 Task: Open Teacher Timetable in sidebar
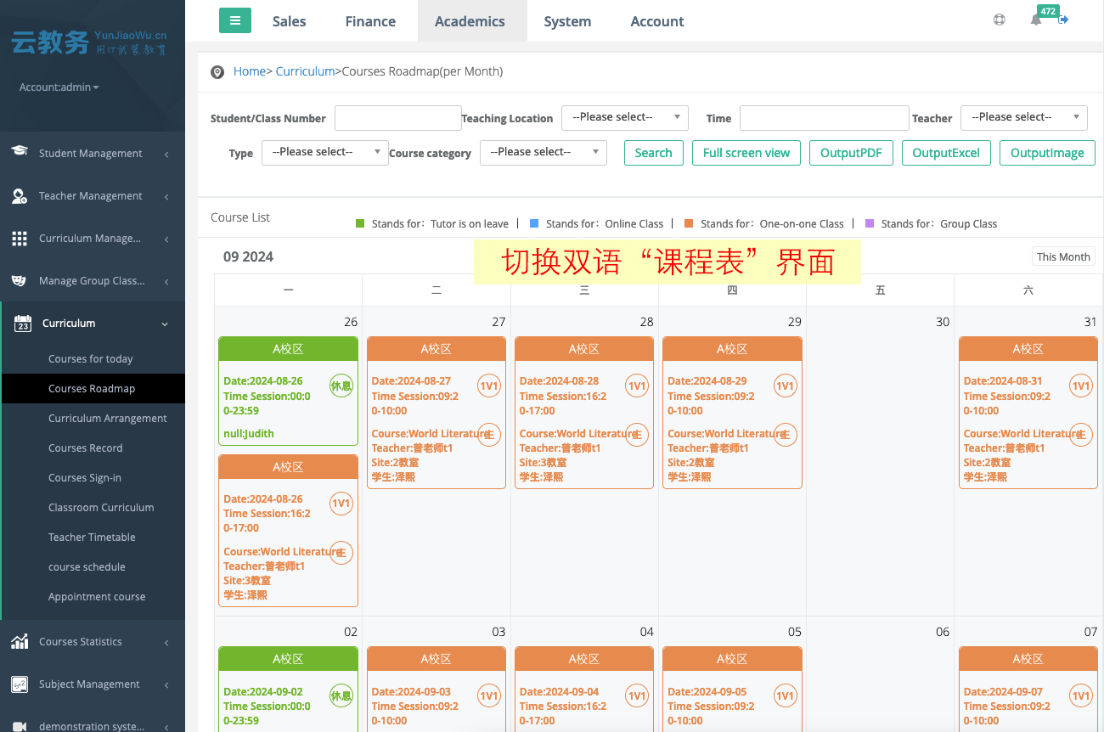92,538
